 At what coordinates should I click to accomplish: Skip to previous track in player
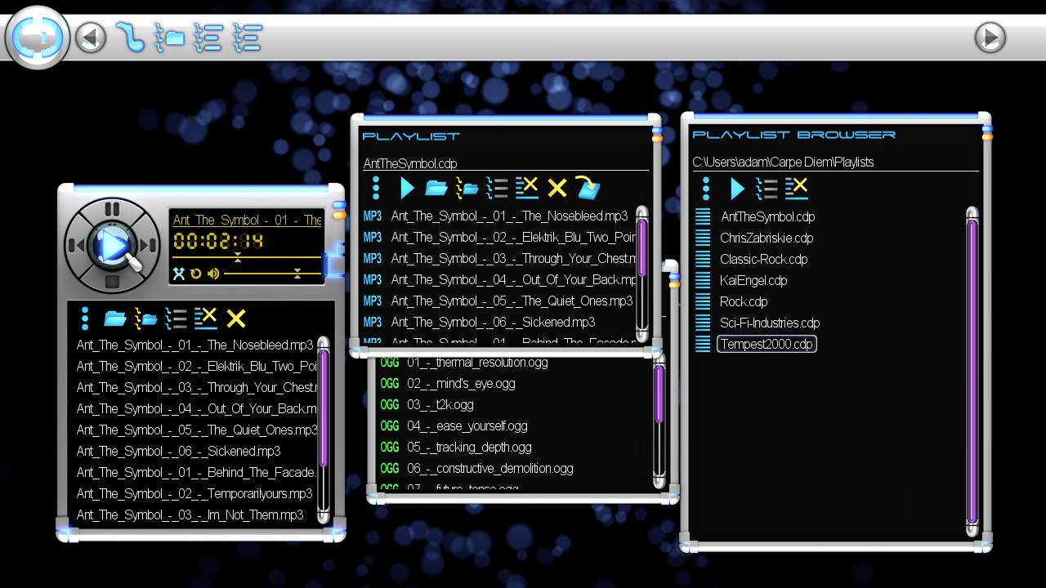coord(76,245)
